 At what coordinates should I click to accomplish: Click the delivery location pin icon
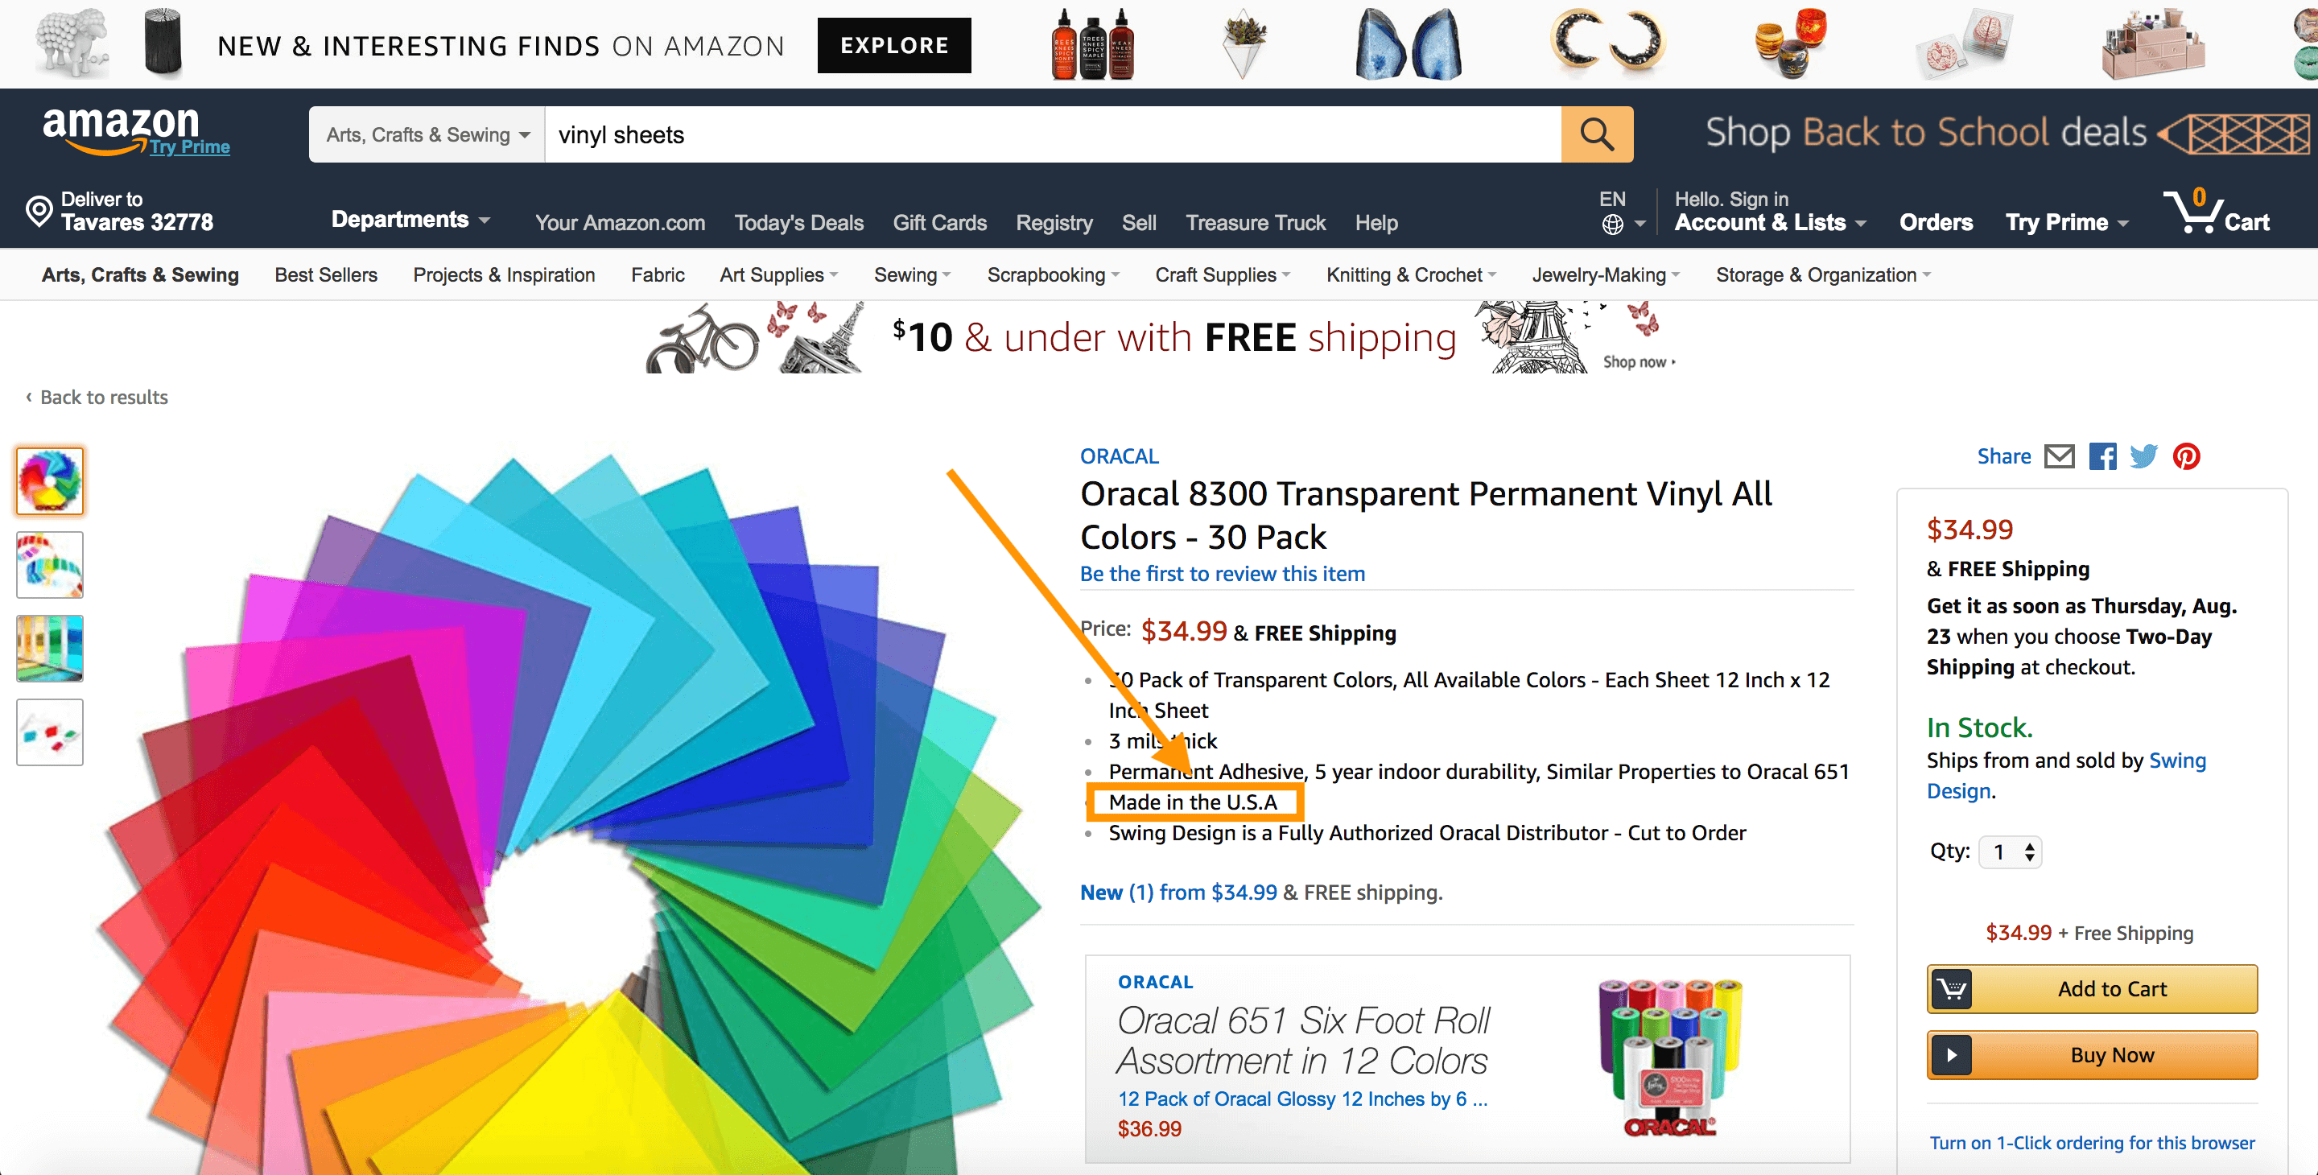coord(39,212)
